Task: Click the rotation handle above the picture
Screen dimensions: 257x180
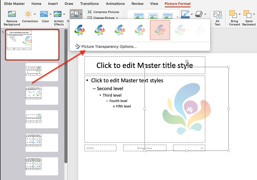Action: coord(187,61)
